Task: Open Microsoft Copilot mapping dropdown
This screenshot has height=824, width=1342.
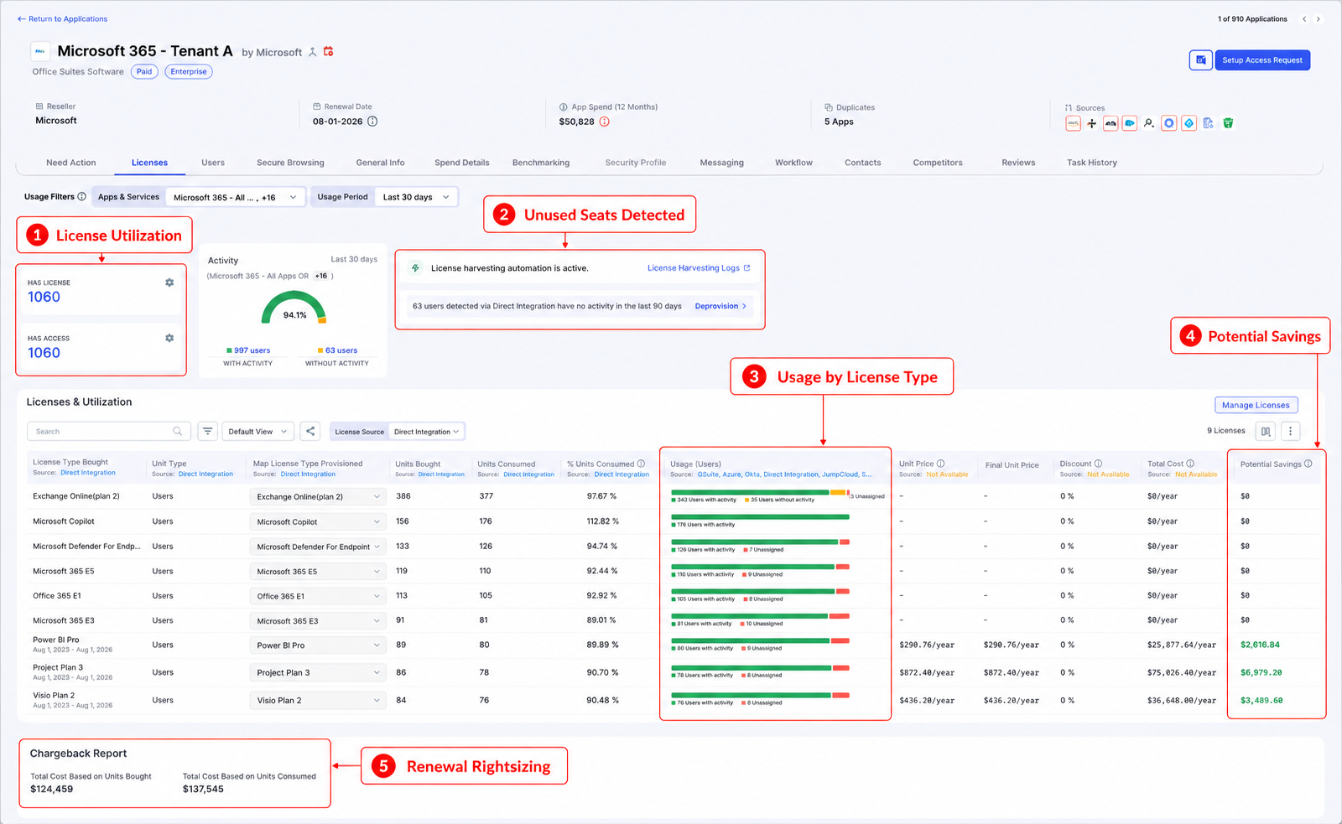Action: click(x=318, y=522)
